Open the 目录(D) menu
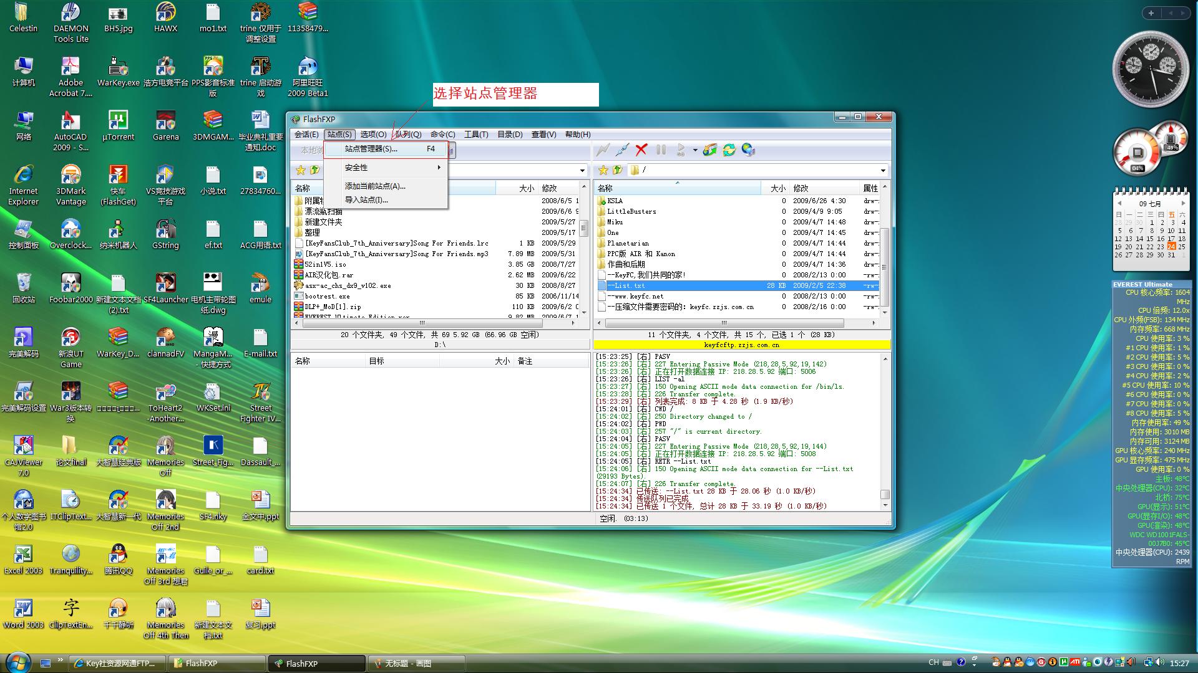This screenshot has width=1198, height=673. (510, 135)
